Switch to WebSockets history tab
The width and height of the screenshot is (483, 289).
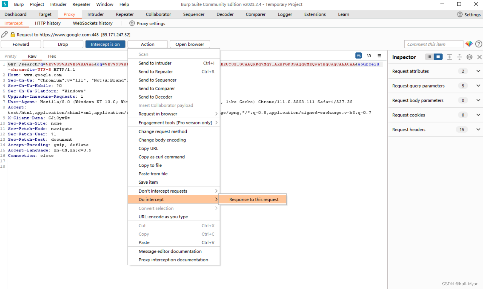[93, 23]
